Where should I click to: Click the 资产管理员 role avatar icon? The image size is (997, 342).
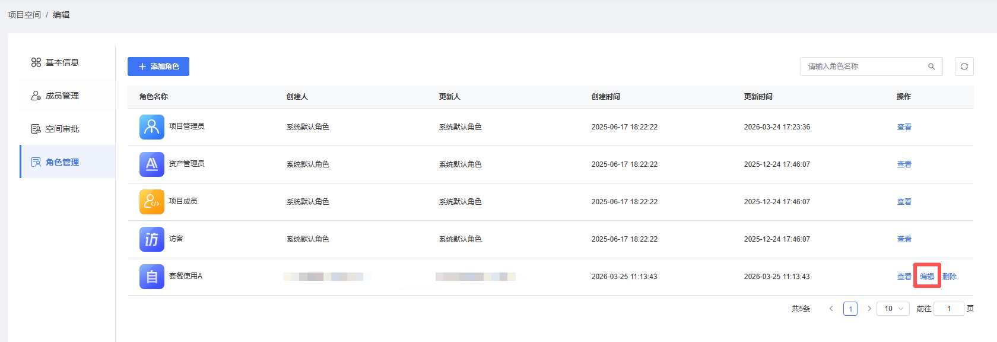pyautogui.click(x=151, y=164)
